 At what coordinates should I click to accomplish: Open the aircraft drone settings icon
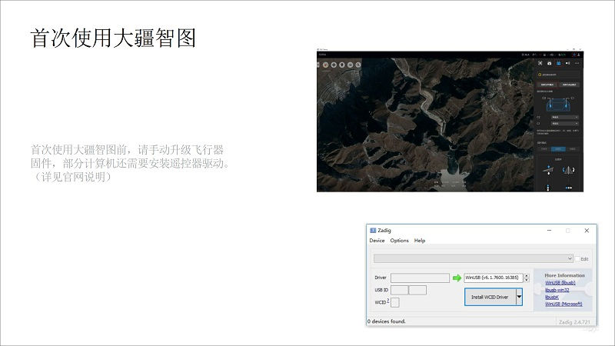[540, 62]
